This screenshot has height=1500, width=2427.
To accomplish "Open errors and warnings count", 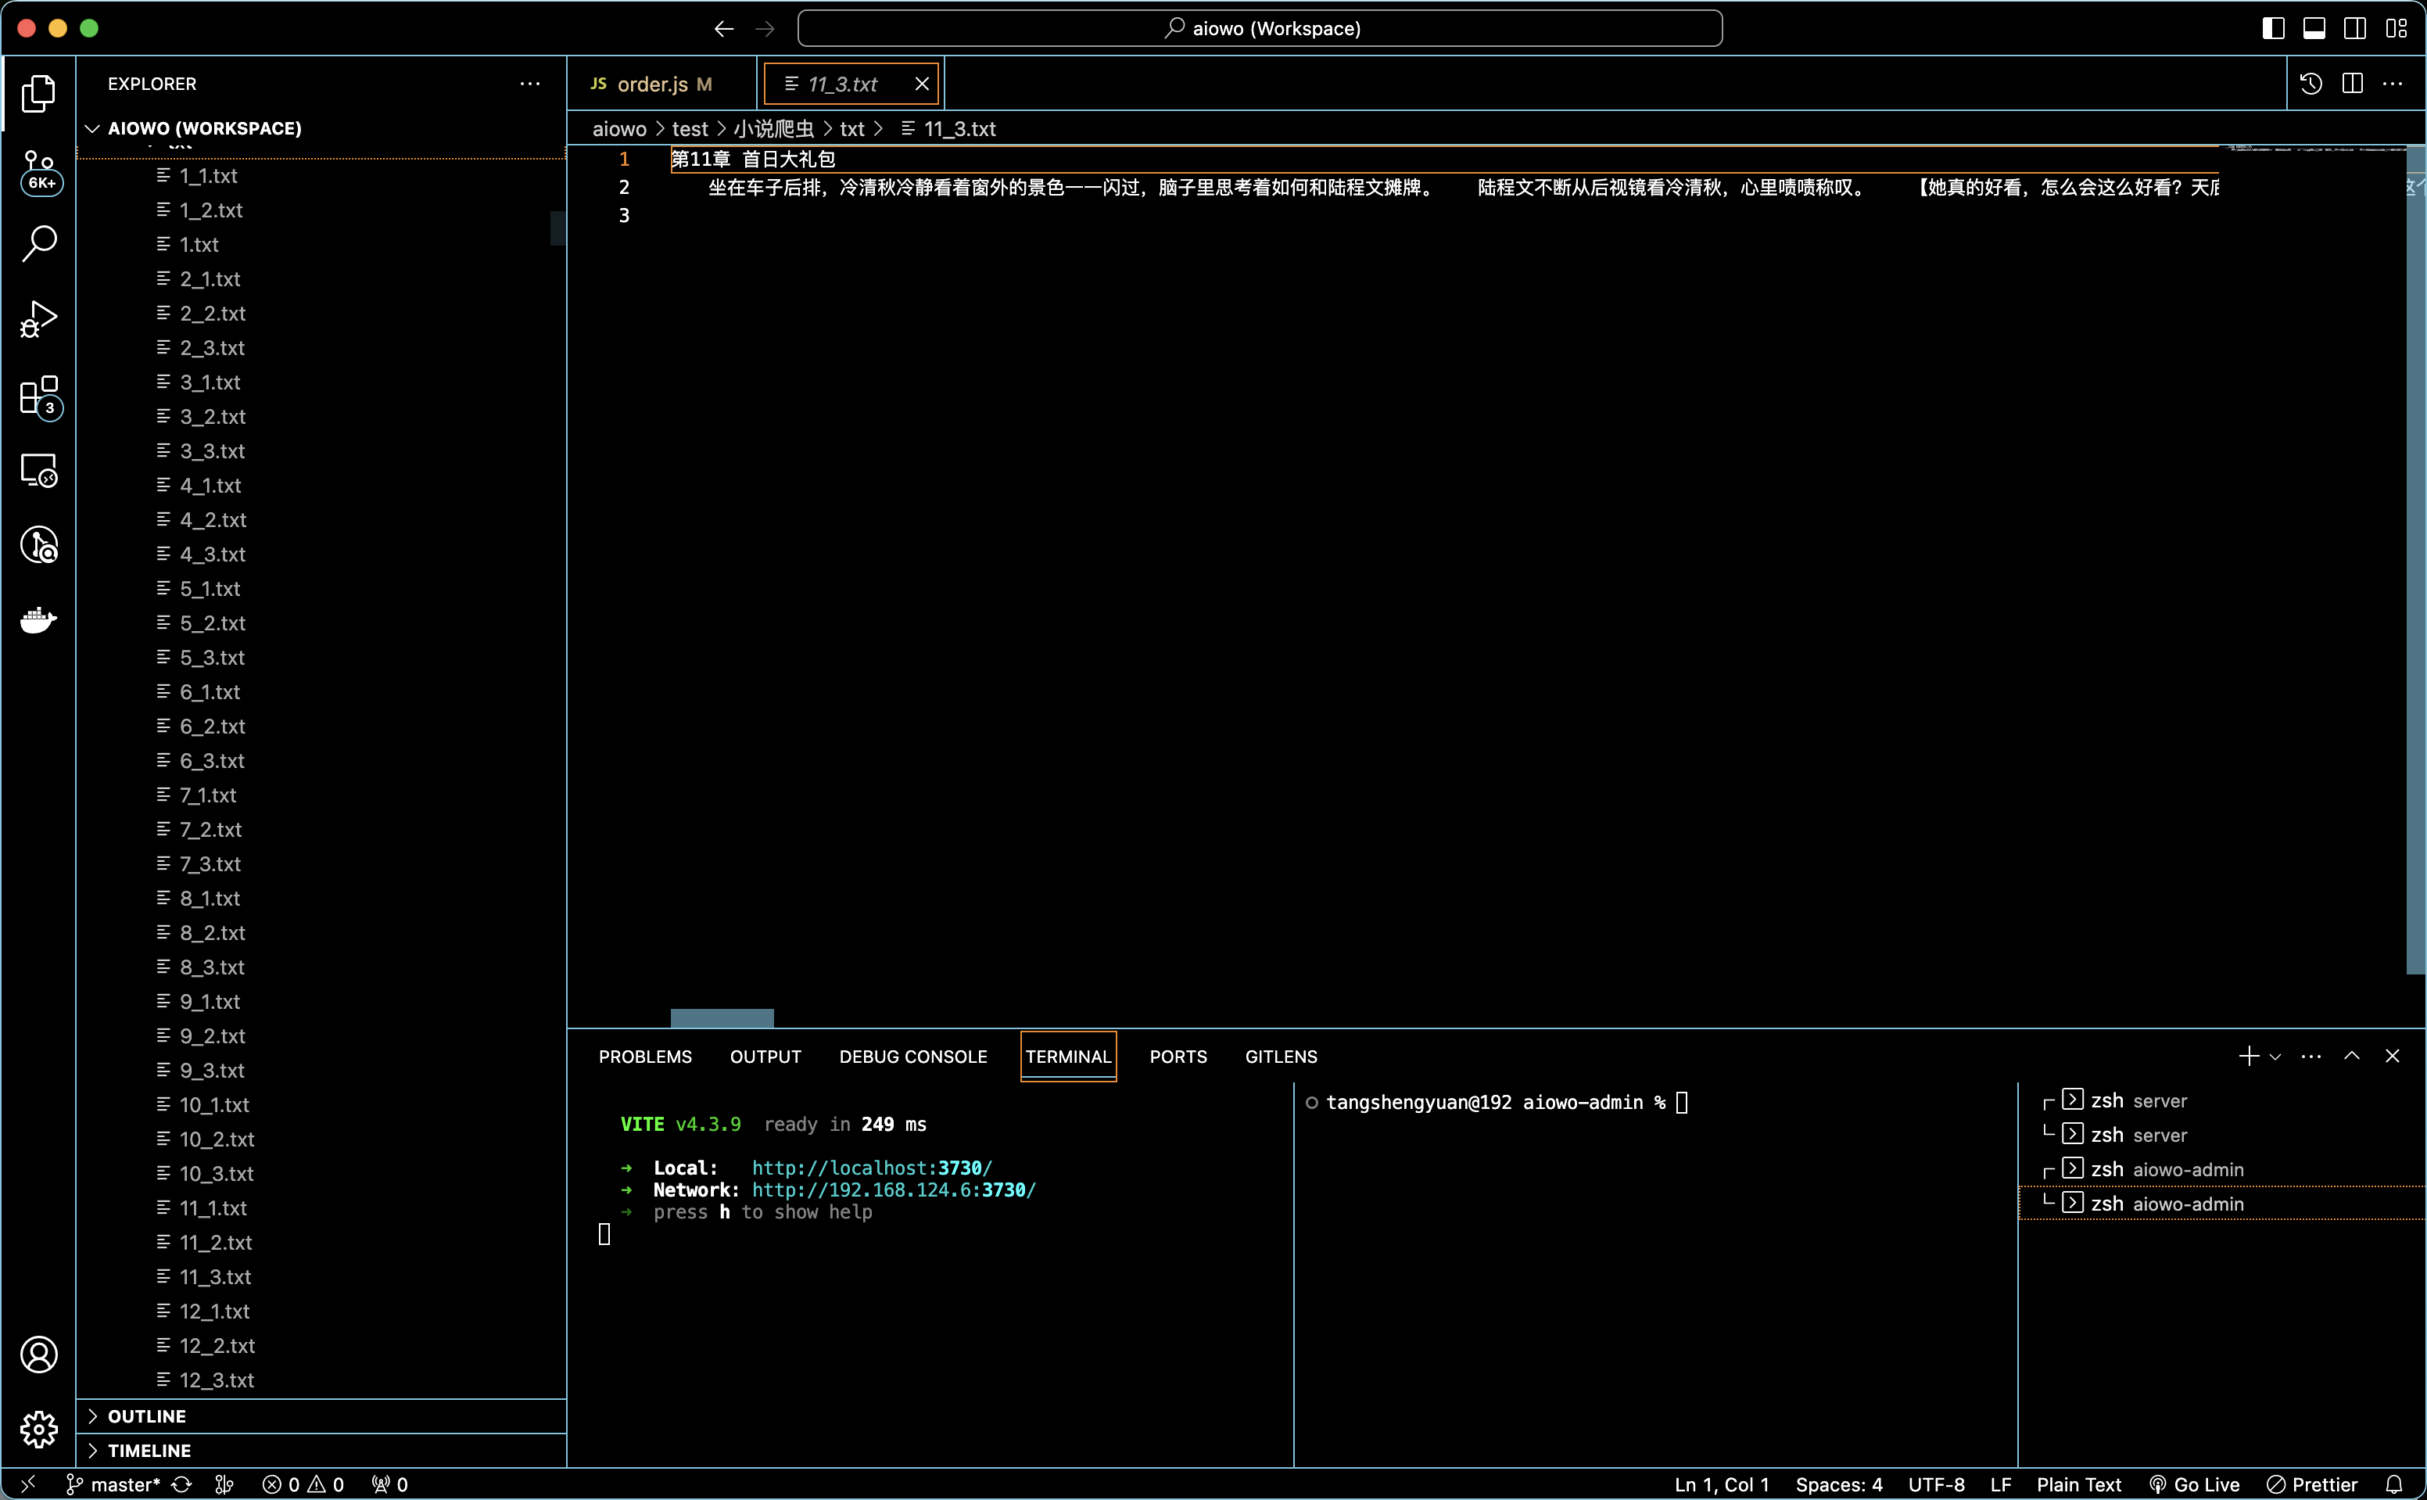I will (x=303, y=1484).
